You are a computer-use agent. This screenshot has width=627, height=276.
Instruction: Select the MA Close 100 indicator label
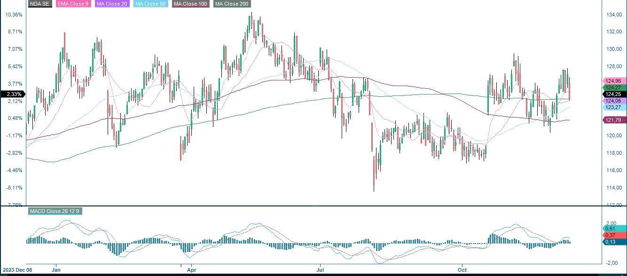(x=191, y=4)
